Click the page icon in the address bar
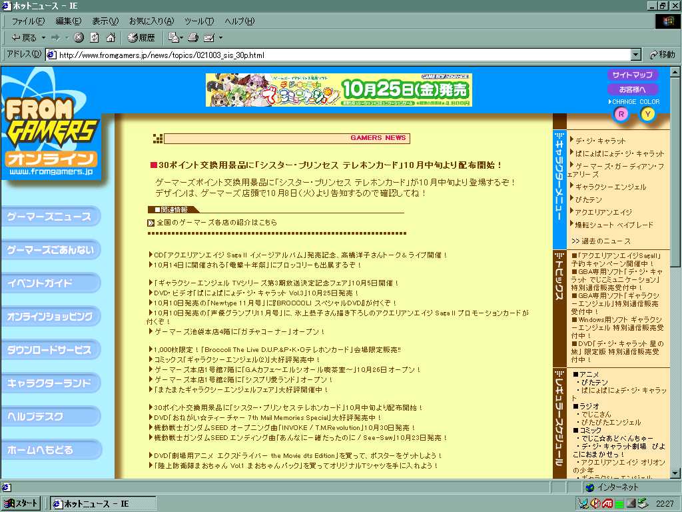682x512 pixels. point(51,55)
